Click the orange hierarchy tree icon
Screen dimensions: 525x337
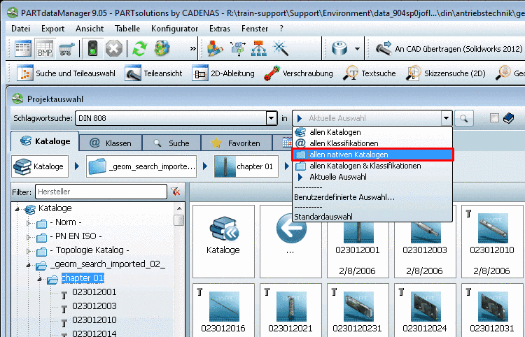click(259, 49)
